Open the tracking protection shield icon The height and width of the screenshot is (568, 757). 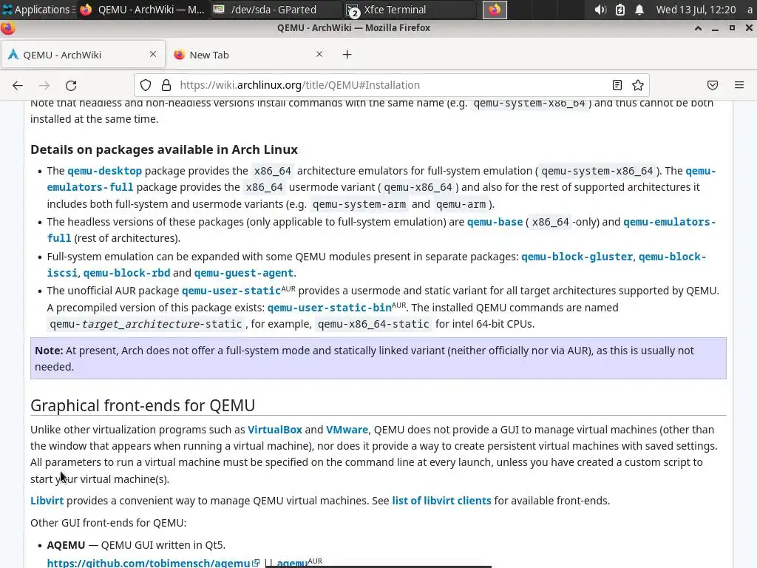(x=146, y=85)
